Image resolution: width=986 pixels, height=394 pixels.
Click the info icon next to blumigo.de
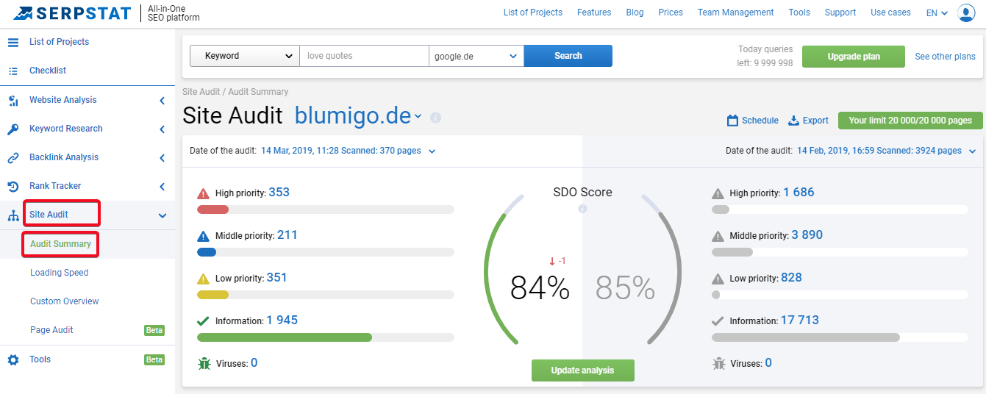(435, 117)
